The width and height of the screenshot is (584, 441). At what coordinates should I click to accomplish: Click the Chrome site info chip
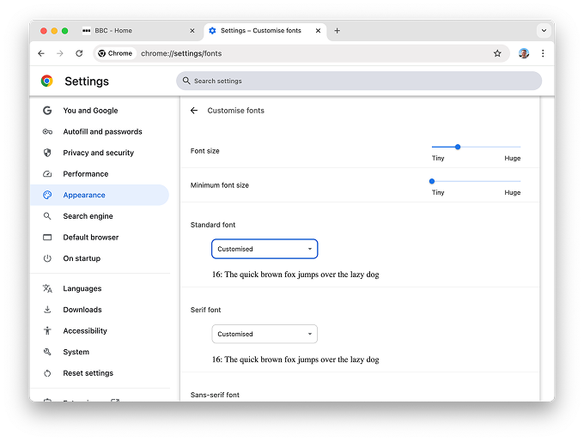click(115, 53)
